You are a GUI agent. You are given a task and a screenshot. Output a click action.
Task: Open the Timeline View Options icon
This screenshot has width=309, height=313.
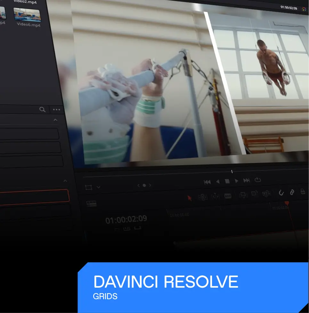91,203
